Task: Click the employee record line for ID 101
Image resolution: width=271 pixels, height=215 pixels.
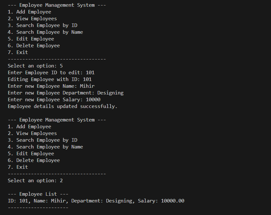Action: [x=96, y=201]
